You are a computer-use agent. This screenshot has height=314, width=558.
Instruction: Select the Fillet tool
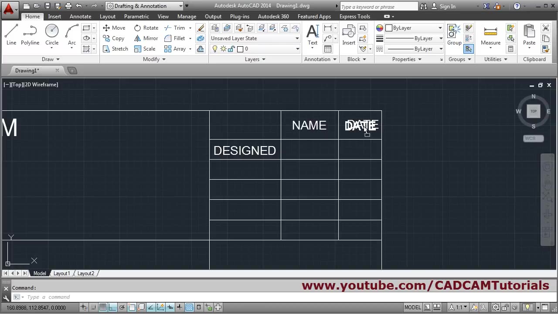click(175, 38)
